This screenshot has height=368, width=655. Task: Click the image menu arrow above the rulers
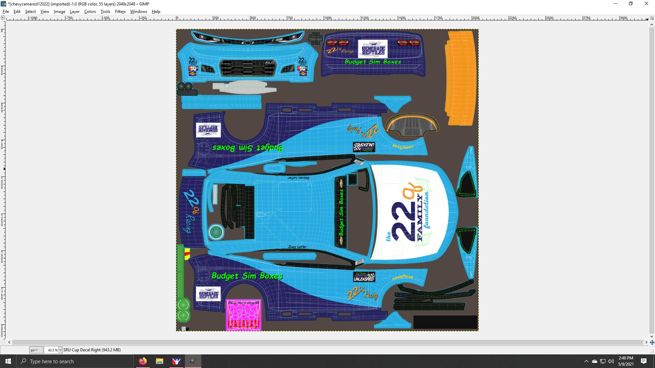pyautogui.click(x=3, y=17)
